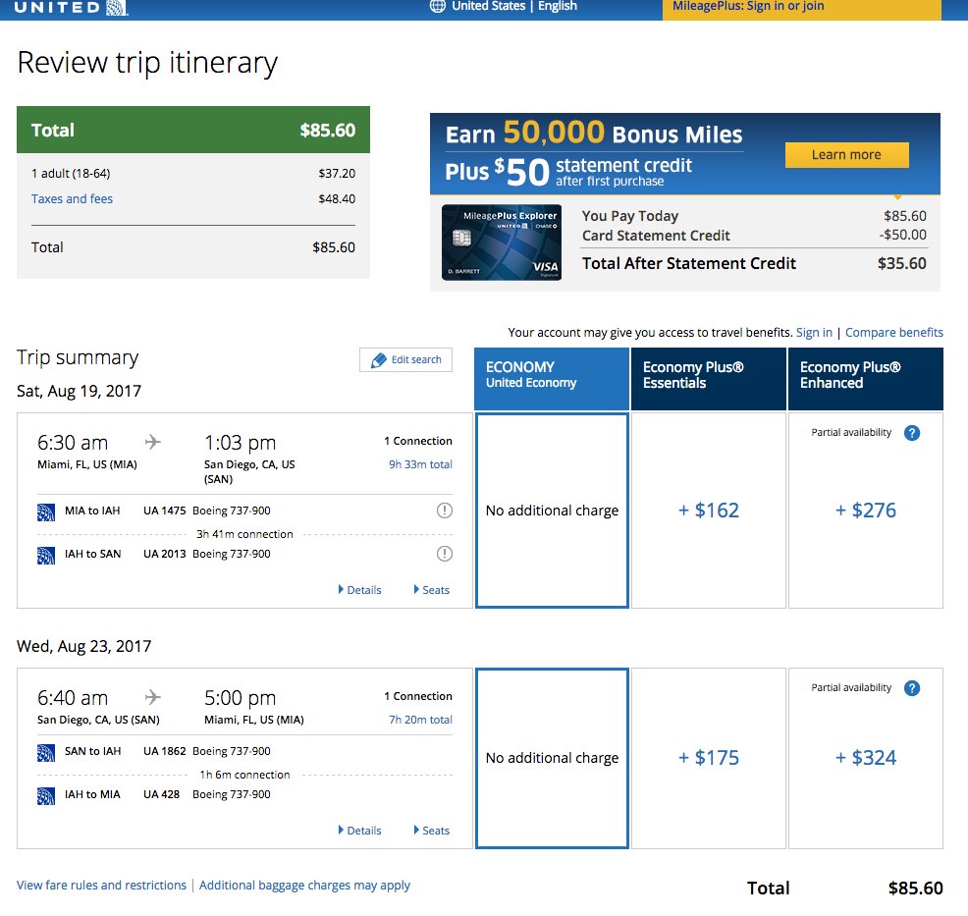The width and height of the screenshot is (968, 916).
Task: Click the 7h 20m total duration link
Action: [420, 720]
